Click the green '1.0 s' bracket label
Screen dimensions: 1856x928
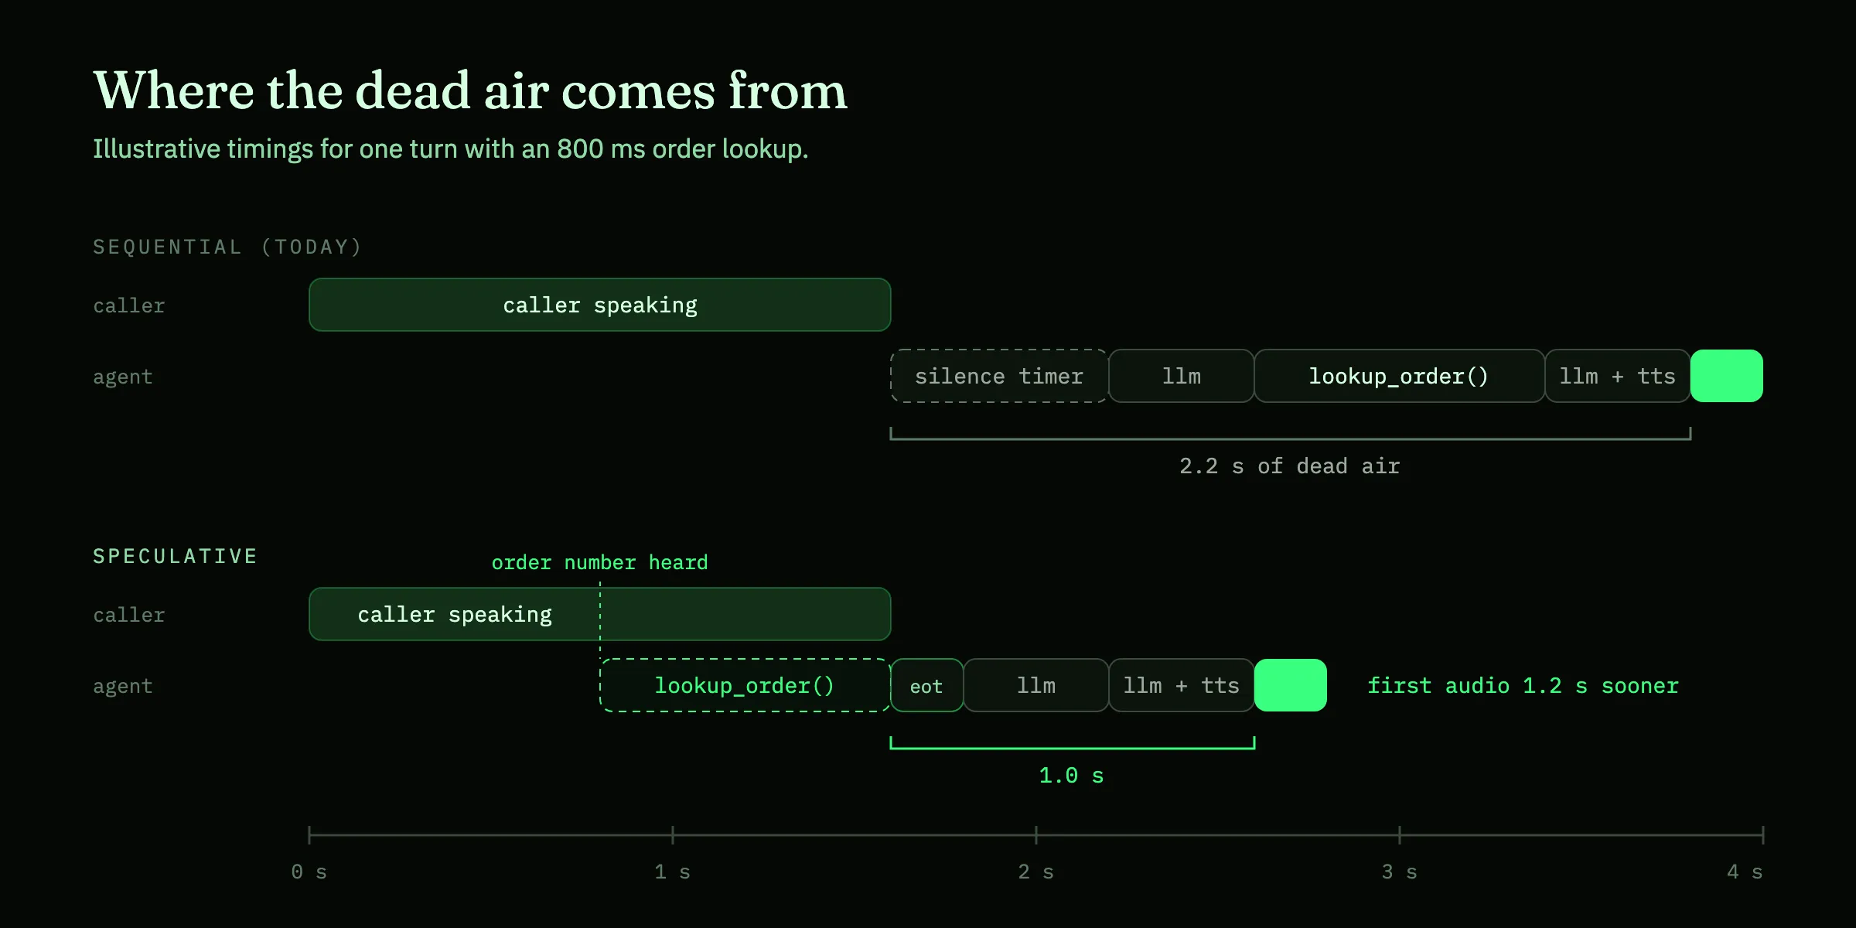1072,776
